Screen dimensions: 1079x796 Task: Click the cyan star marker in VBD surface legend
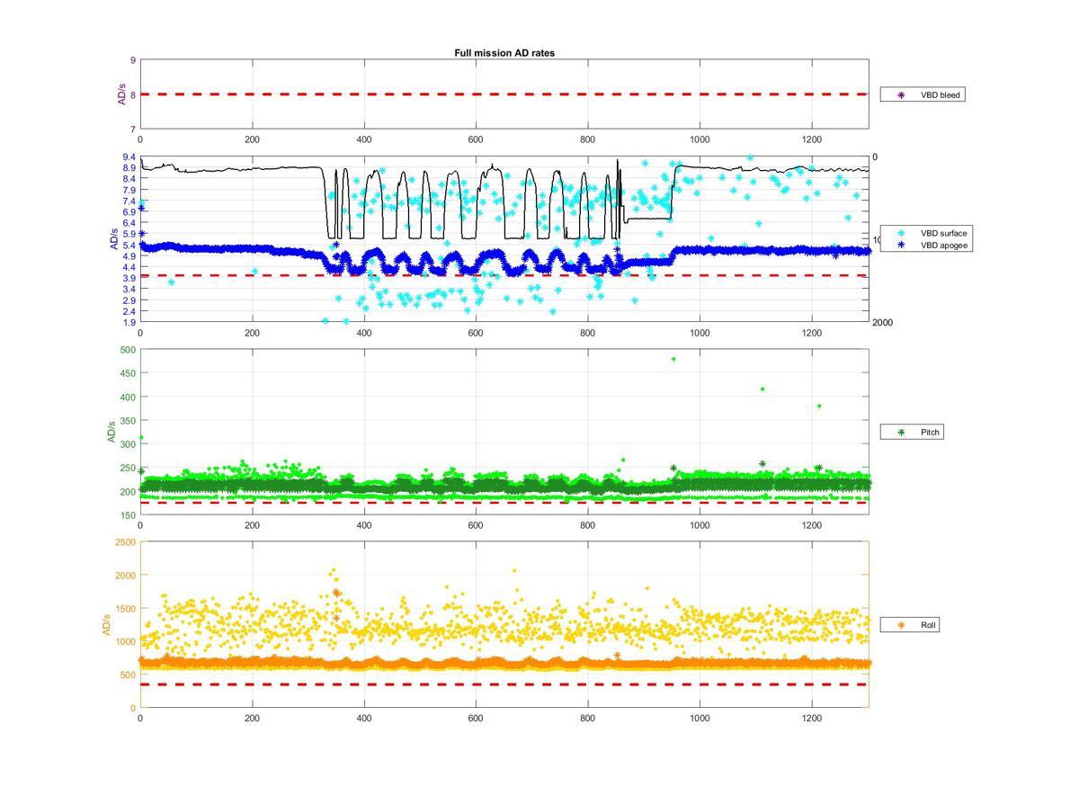click(901, 233)
